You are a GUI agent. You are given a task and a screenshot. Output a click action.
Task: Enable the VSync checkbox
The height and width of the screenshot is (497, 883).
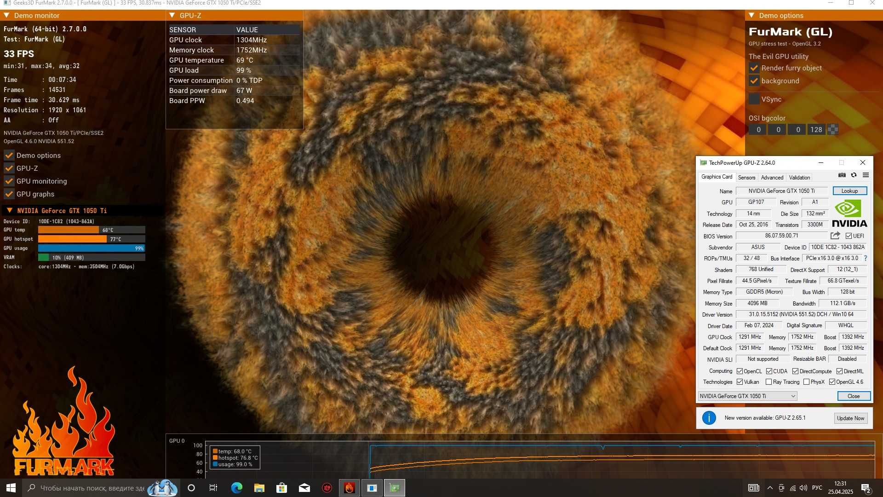(x=754, y=99)
